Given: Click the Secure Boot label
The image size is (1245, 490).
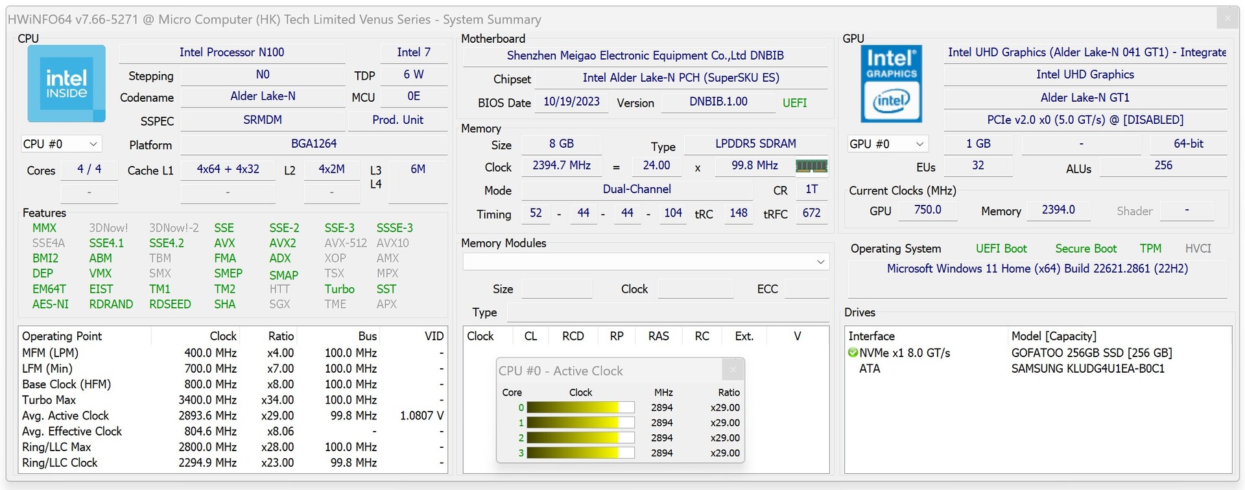Looking at the screenshot, I should [x=1086, y=249].
